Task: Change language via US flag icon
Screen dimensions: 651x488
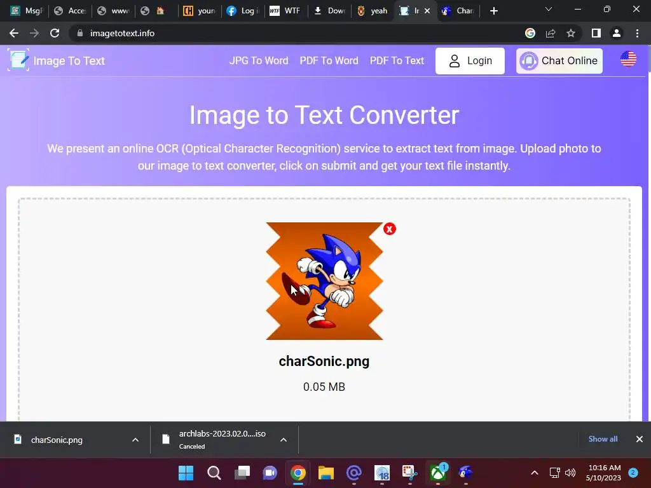Action: [628, 59]
